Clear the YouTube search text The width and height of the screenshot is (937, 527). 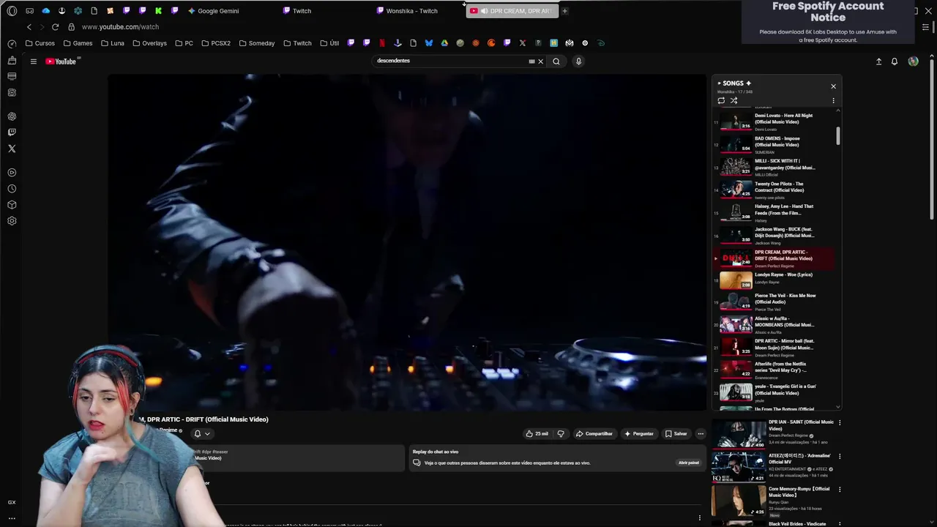tap(540, 61)
